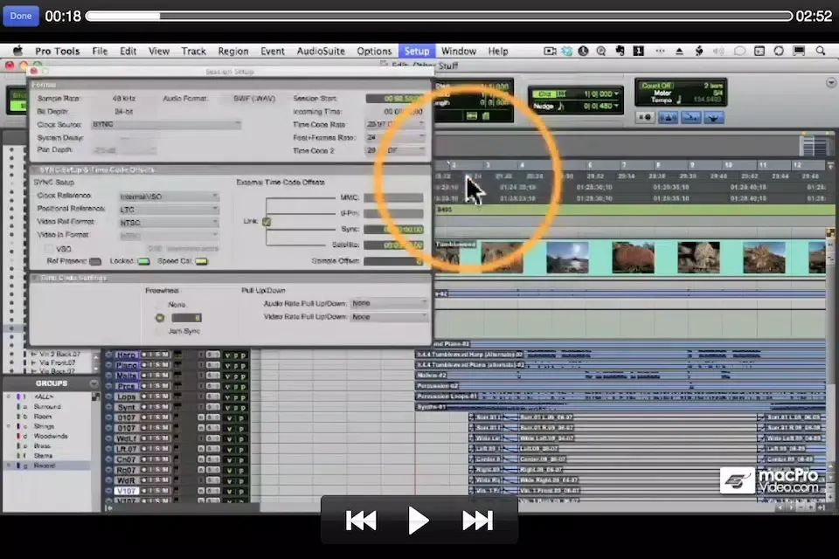The width and height of the screenshot is (839, 559).
Task: Open the Positional Reference dropdown showing LTC
Action: (x=169, y=209)
